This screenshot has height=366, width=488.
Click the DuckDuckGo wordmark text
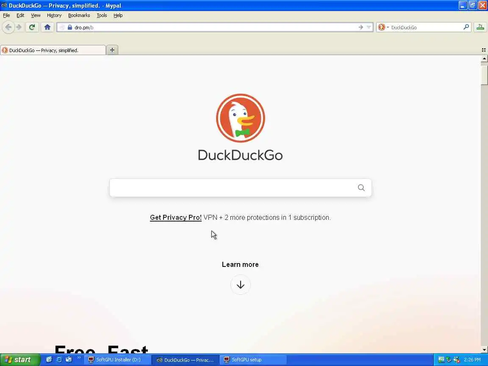click(x=240, y=155)
